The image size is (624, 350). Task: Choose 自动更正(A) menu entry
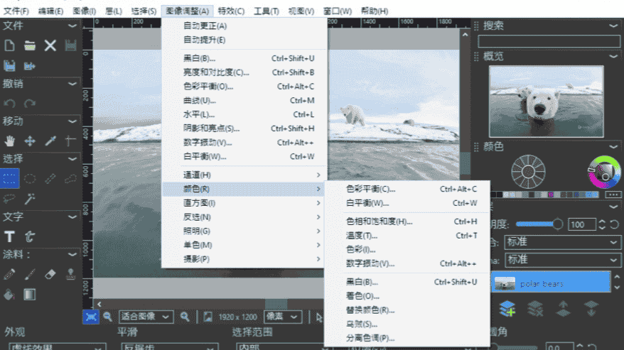[244, 26]
